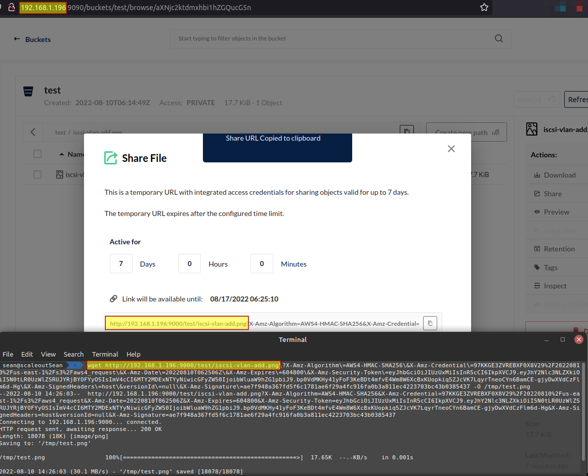This screenshot has height=476, width=588.
Task: Open Terminal Help menu
Action: pyautogui.click(x=134, y=354)
